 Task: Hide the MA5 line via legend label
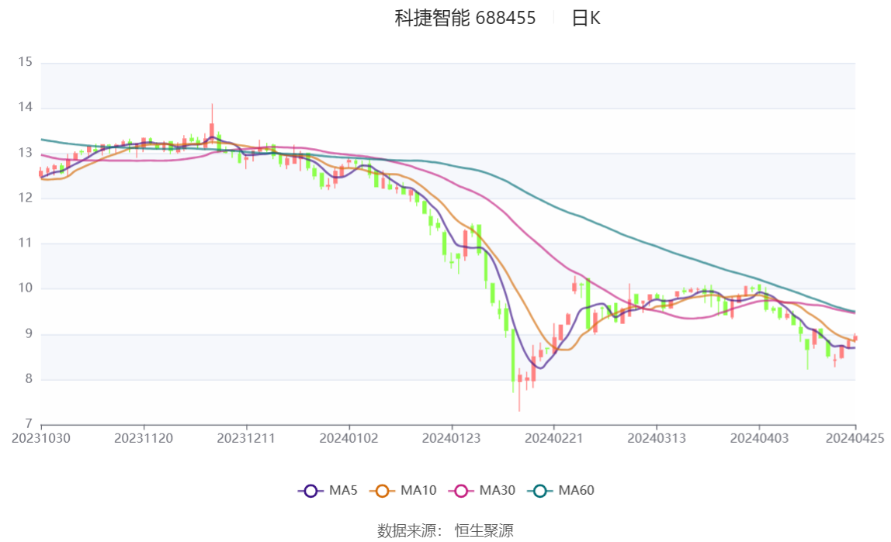[343, 490]
